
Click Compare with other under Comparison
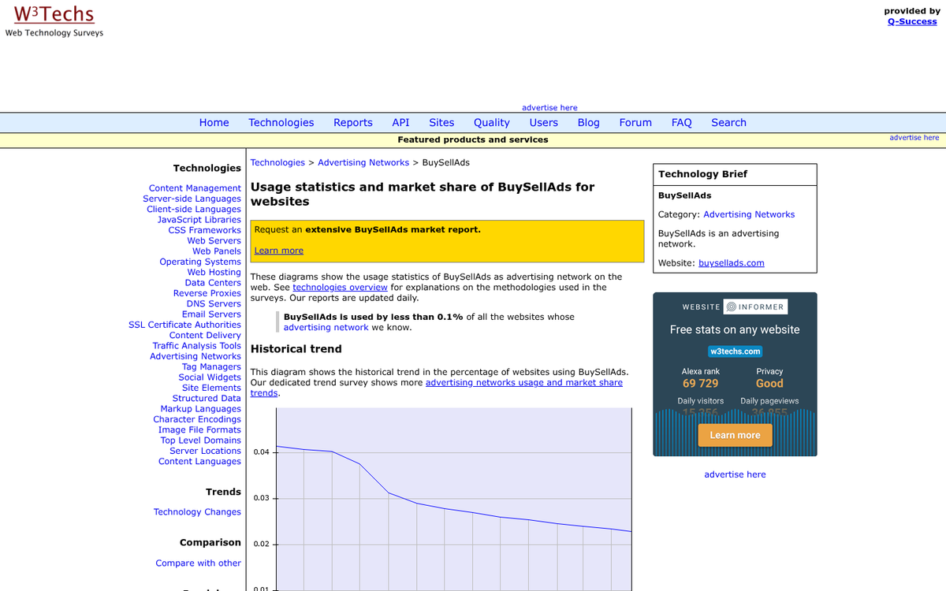198,563
